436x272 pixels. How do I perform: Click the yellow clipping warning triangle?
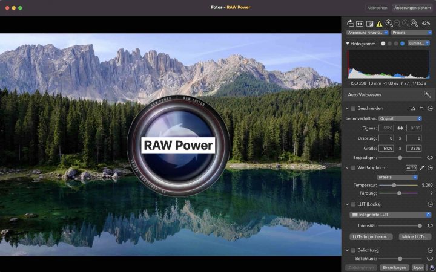379,24
